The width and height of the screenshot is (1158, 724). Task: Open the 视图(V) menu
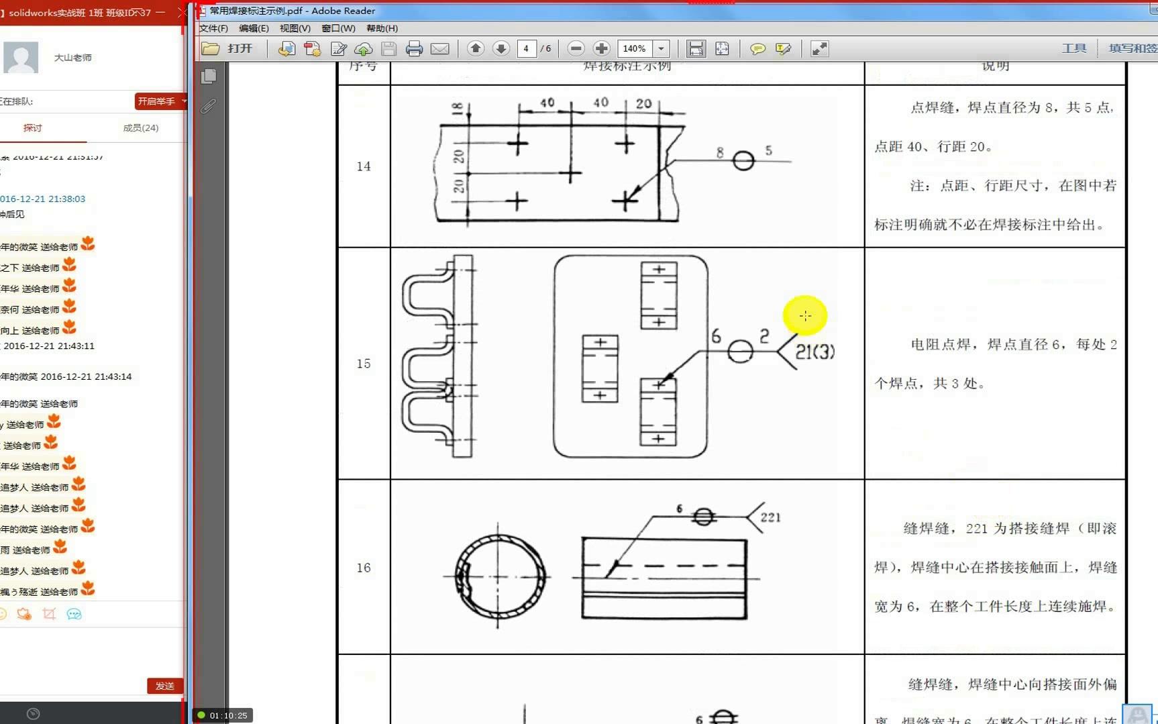(295, 28)
